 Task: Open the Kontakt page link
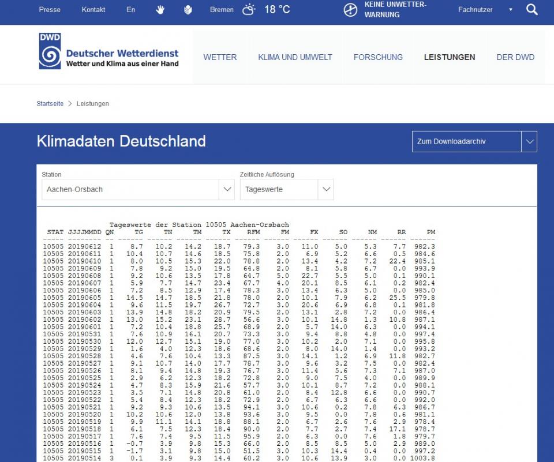coord(93,10)
